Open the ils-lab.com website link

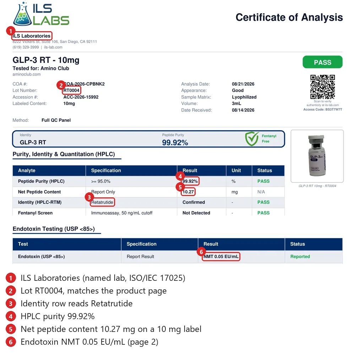pyautogui.click(x=53, y=47)
